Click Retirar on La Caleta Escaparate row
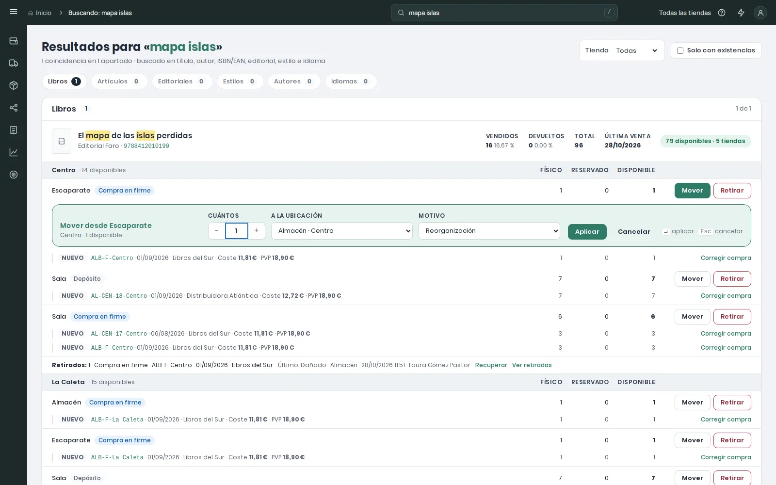Screen dimensions: 776x485 click(732, 440)
